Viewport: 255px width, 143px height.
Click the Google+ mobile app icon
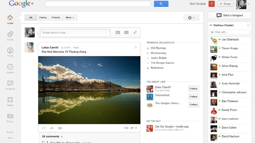149,128
